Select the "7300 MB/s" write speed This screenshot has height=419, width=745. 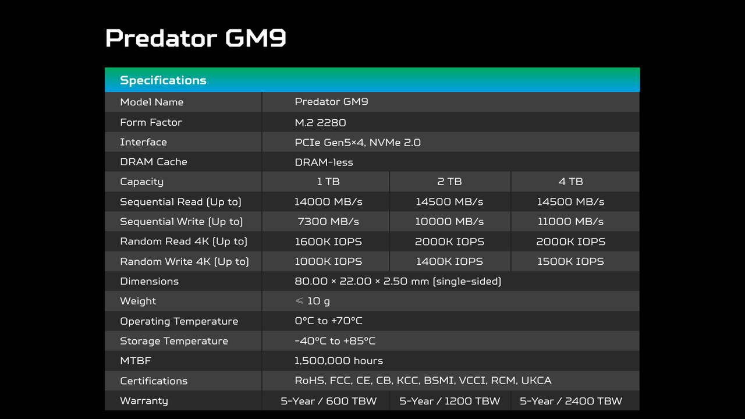[328, 222]
